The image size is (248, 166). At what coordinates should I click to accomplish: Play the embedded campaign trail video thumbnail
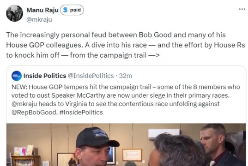pos(126,144)
